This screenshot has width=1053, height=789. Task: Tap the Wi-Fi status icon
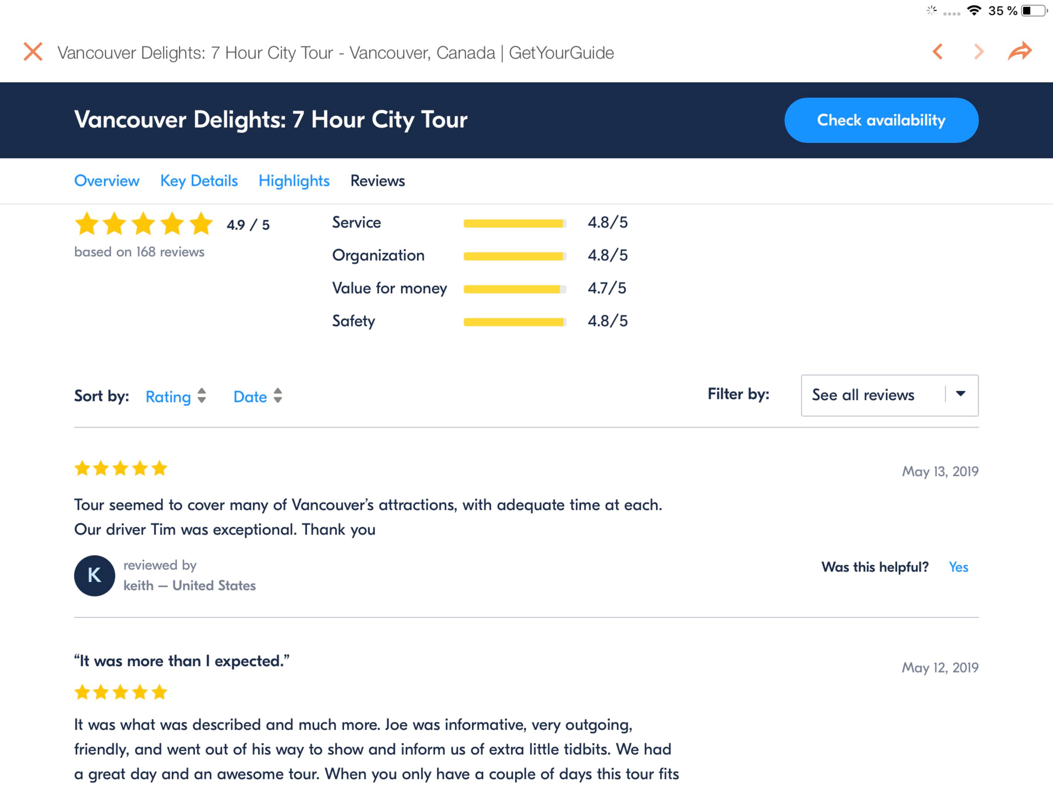(x=974, y=10)
